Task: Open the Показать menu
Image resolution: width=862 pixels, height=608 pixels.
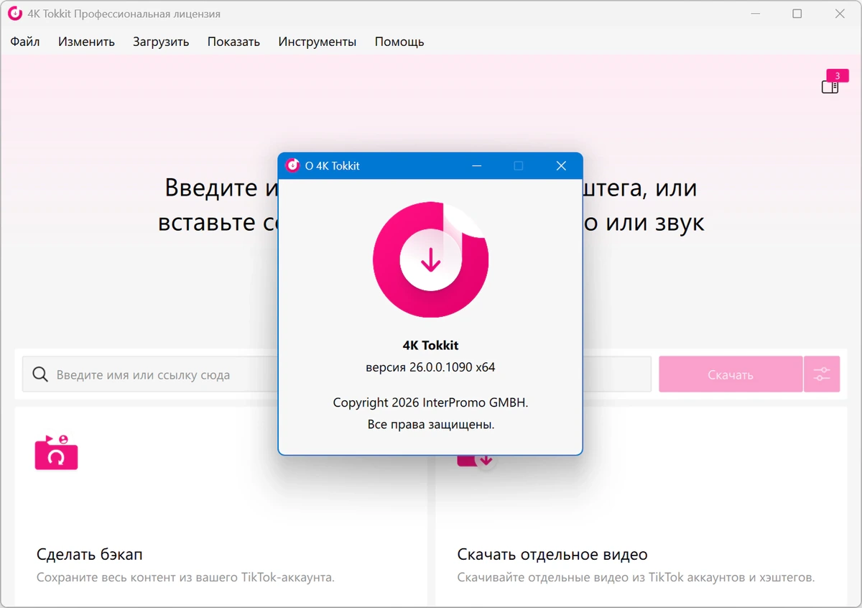Action: [x=233, y=42]
